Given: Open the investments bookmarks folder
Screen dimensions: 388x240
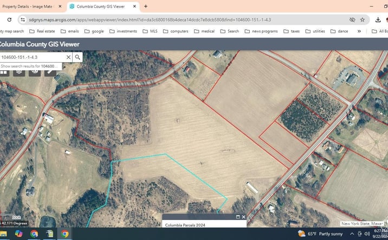Looking at the screenshot, I should (123, 31).
